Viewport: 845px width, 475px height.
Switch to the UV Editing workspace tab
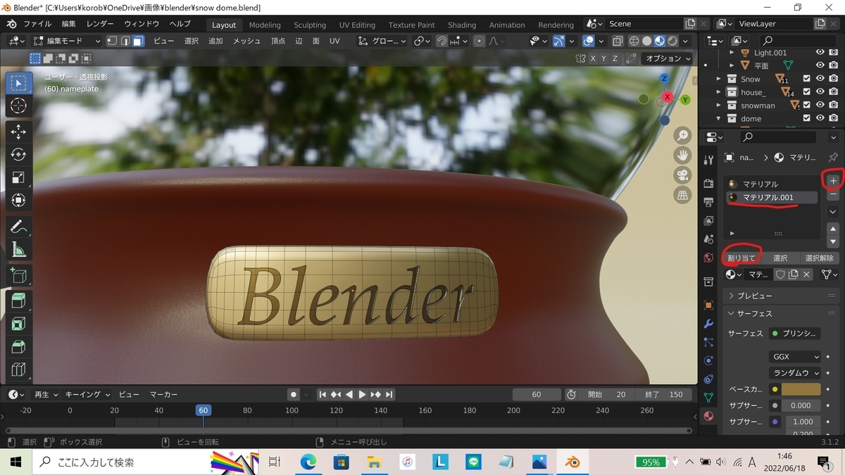tap(357, 25)
